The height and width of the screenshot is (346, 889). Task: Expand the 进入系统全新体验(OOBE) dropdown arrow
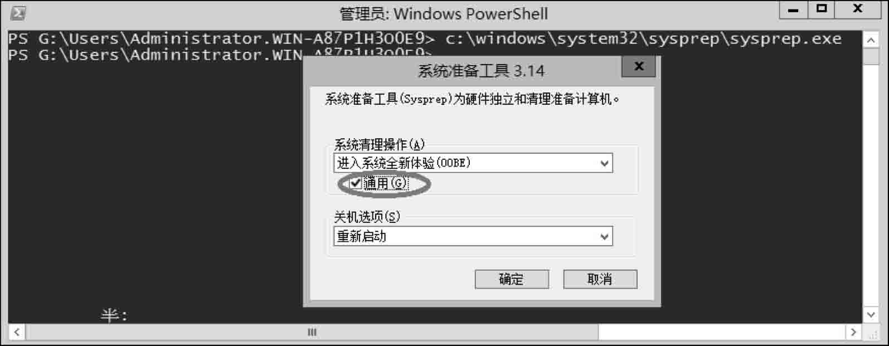[604, 163]
